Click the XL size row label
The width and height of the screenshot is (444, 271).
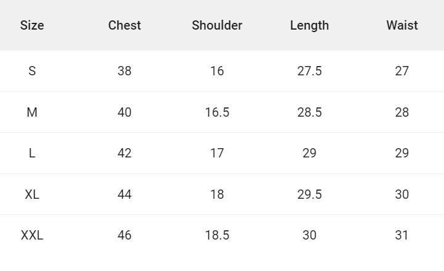pos(32,194)
